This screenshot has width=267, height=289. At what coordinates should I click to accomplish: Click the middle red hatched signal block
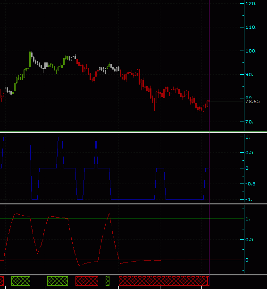[87, 281]
